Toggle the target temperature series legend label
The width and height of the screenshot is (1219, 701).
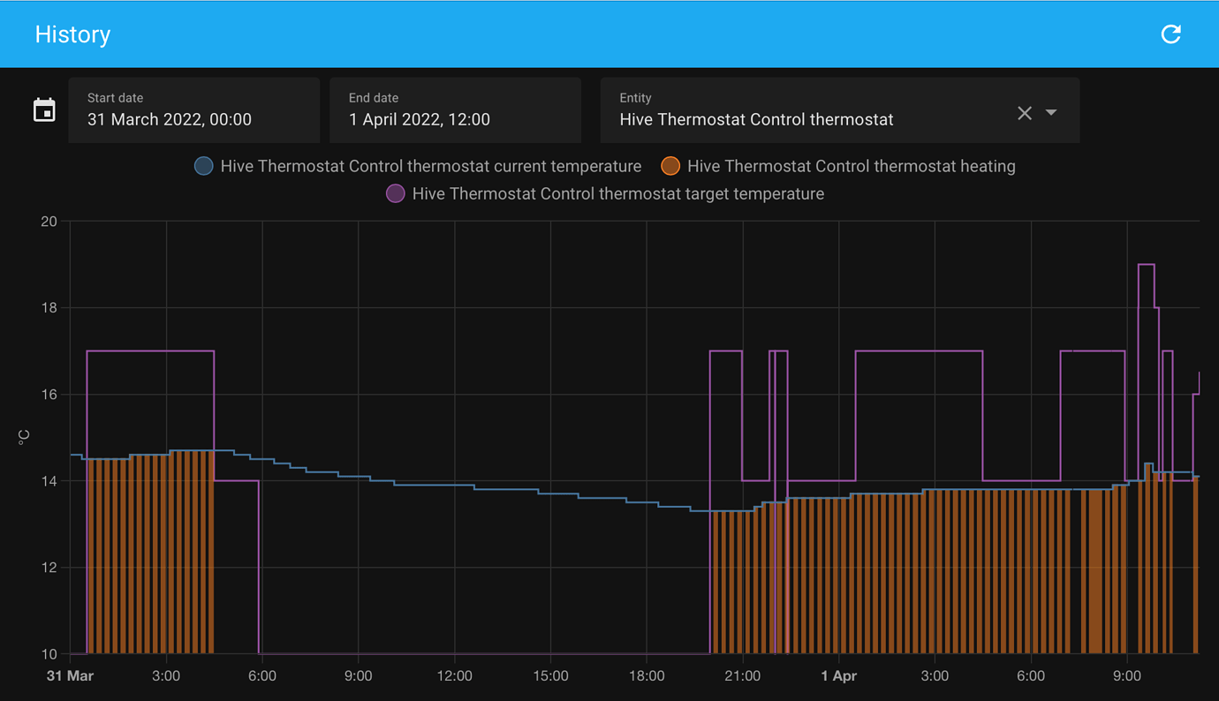click(x=617, y=193)
